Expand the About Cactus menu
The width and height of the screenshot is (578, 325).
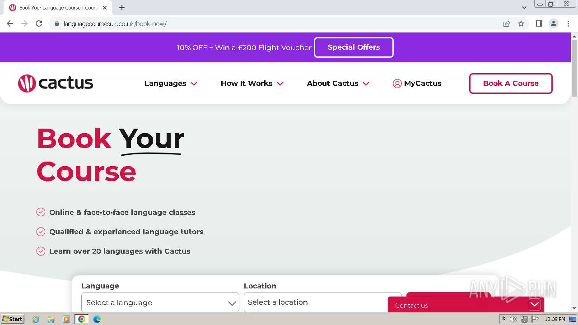point(338,84)
